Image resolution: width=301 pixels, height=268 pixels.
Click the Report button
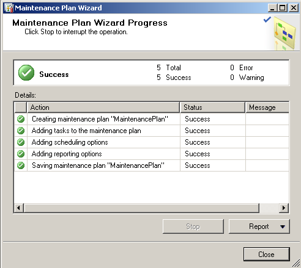259,226
